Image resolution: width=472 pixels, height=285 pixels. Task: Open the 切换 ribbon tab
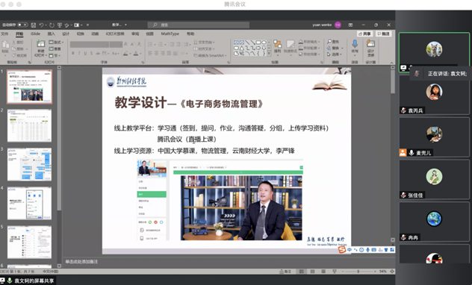point(81,34)
